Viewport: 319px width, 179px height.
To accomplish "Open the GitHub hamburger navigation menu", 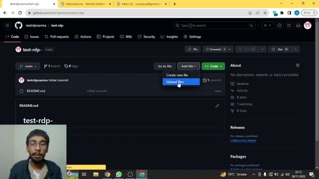I will [7, 25].
